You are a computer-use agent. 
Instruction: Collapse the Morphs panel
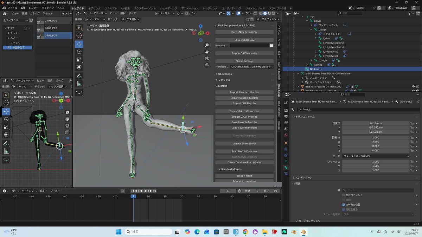coord(221,86)
